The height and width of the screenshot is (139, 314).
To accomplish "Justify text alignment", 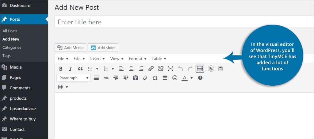I will tap(96, 78).
